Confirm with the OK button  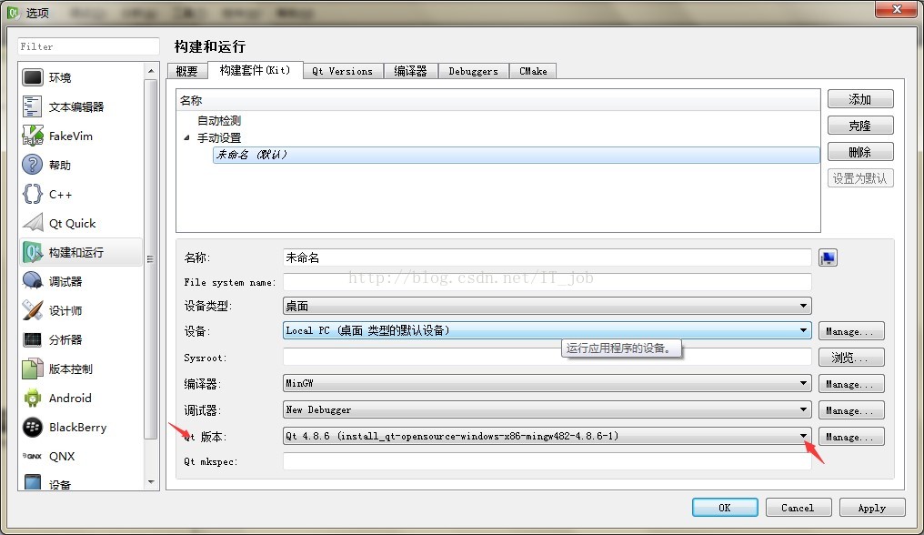pos(725,508)
